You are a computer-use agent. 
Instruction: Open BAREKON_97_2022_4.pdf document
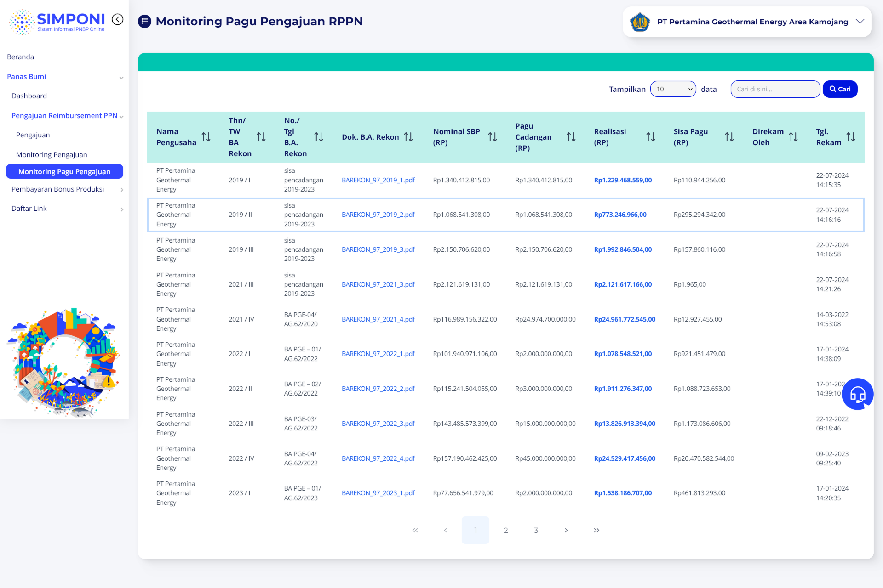point(378,458)
